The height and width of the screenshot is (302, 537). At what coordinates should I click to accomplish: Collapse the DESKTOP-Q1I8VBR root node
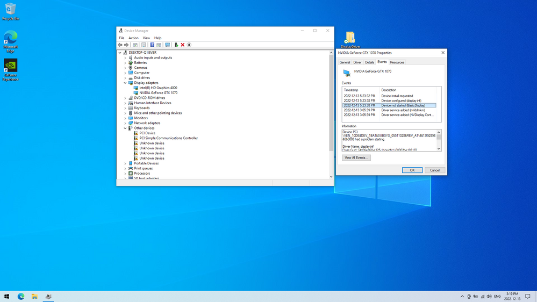(120, 53)
